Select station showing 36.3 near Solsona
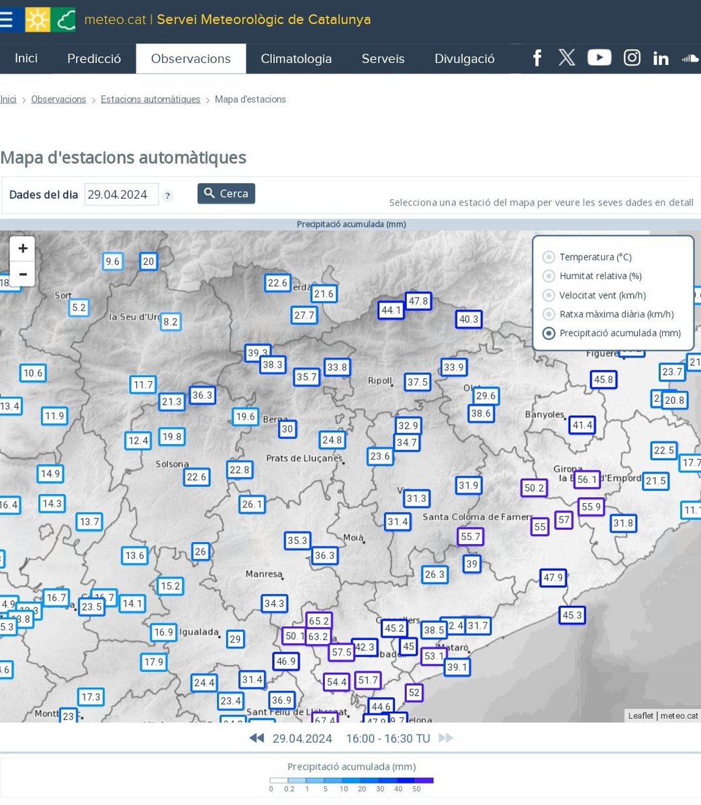The image size is (701, 805). 202,395
